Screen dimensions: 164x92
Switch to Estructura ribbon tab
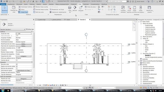(19, 4)
